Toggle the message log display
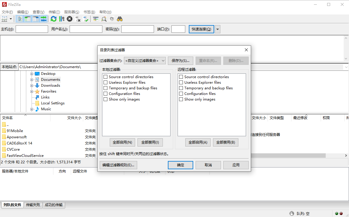This screenshot has width=349, height=217. coord(19,19)
